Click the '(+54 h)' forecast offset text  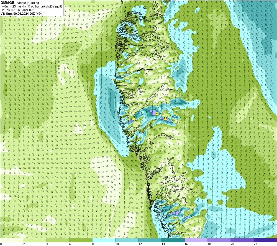click(x=40, y=14)
